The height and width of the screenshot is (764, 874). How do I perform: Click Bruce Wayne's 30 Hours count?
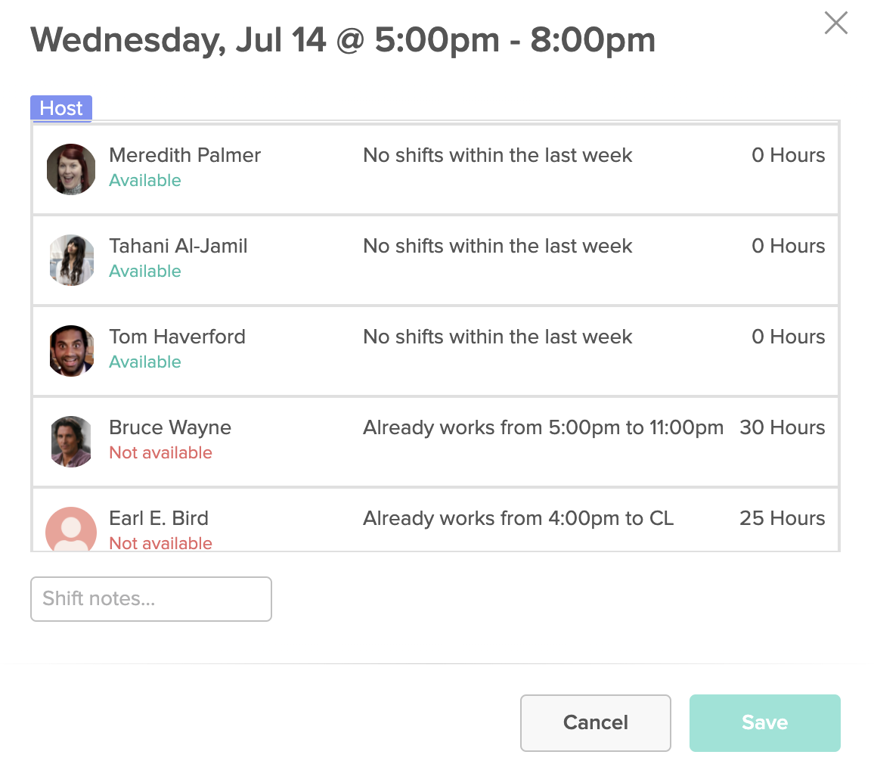(x=783, y=427)
